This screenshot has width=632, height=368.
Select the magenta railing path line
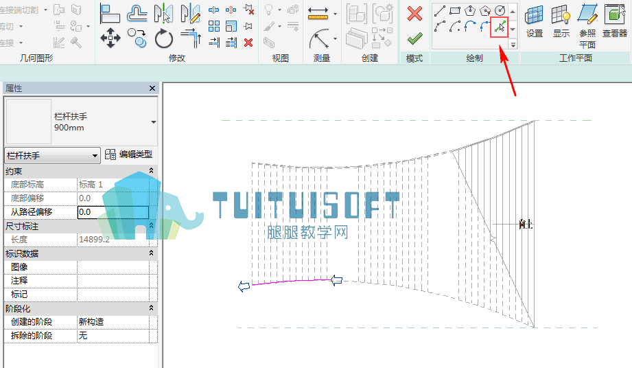pyautogui.click(x=291, y=281)
